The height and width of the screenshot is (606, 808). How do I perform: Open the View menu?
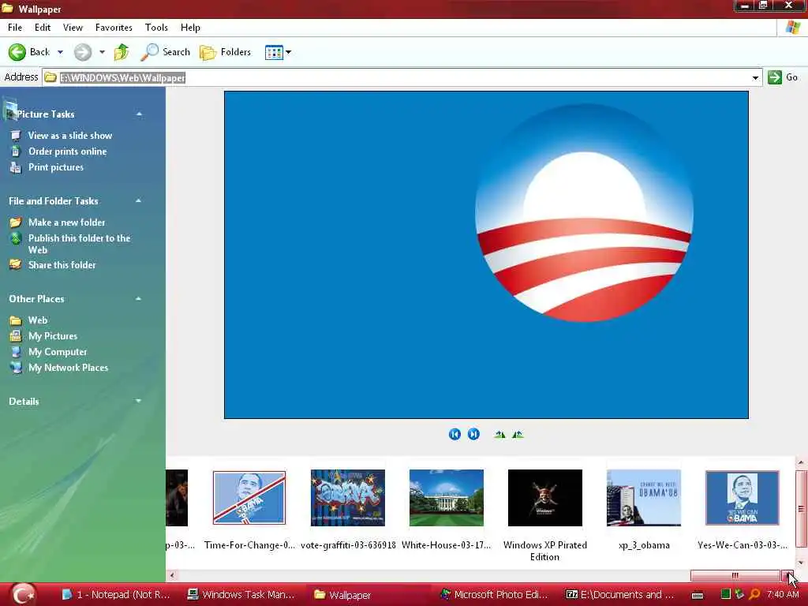click(x=73, y=28)
